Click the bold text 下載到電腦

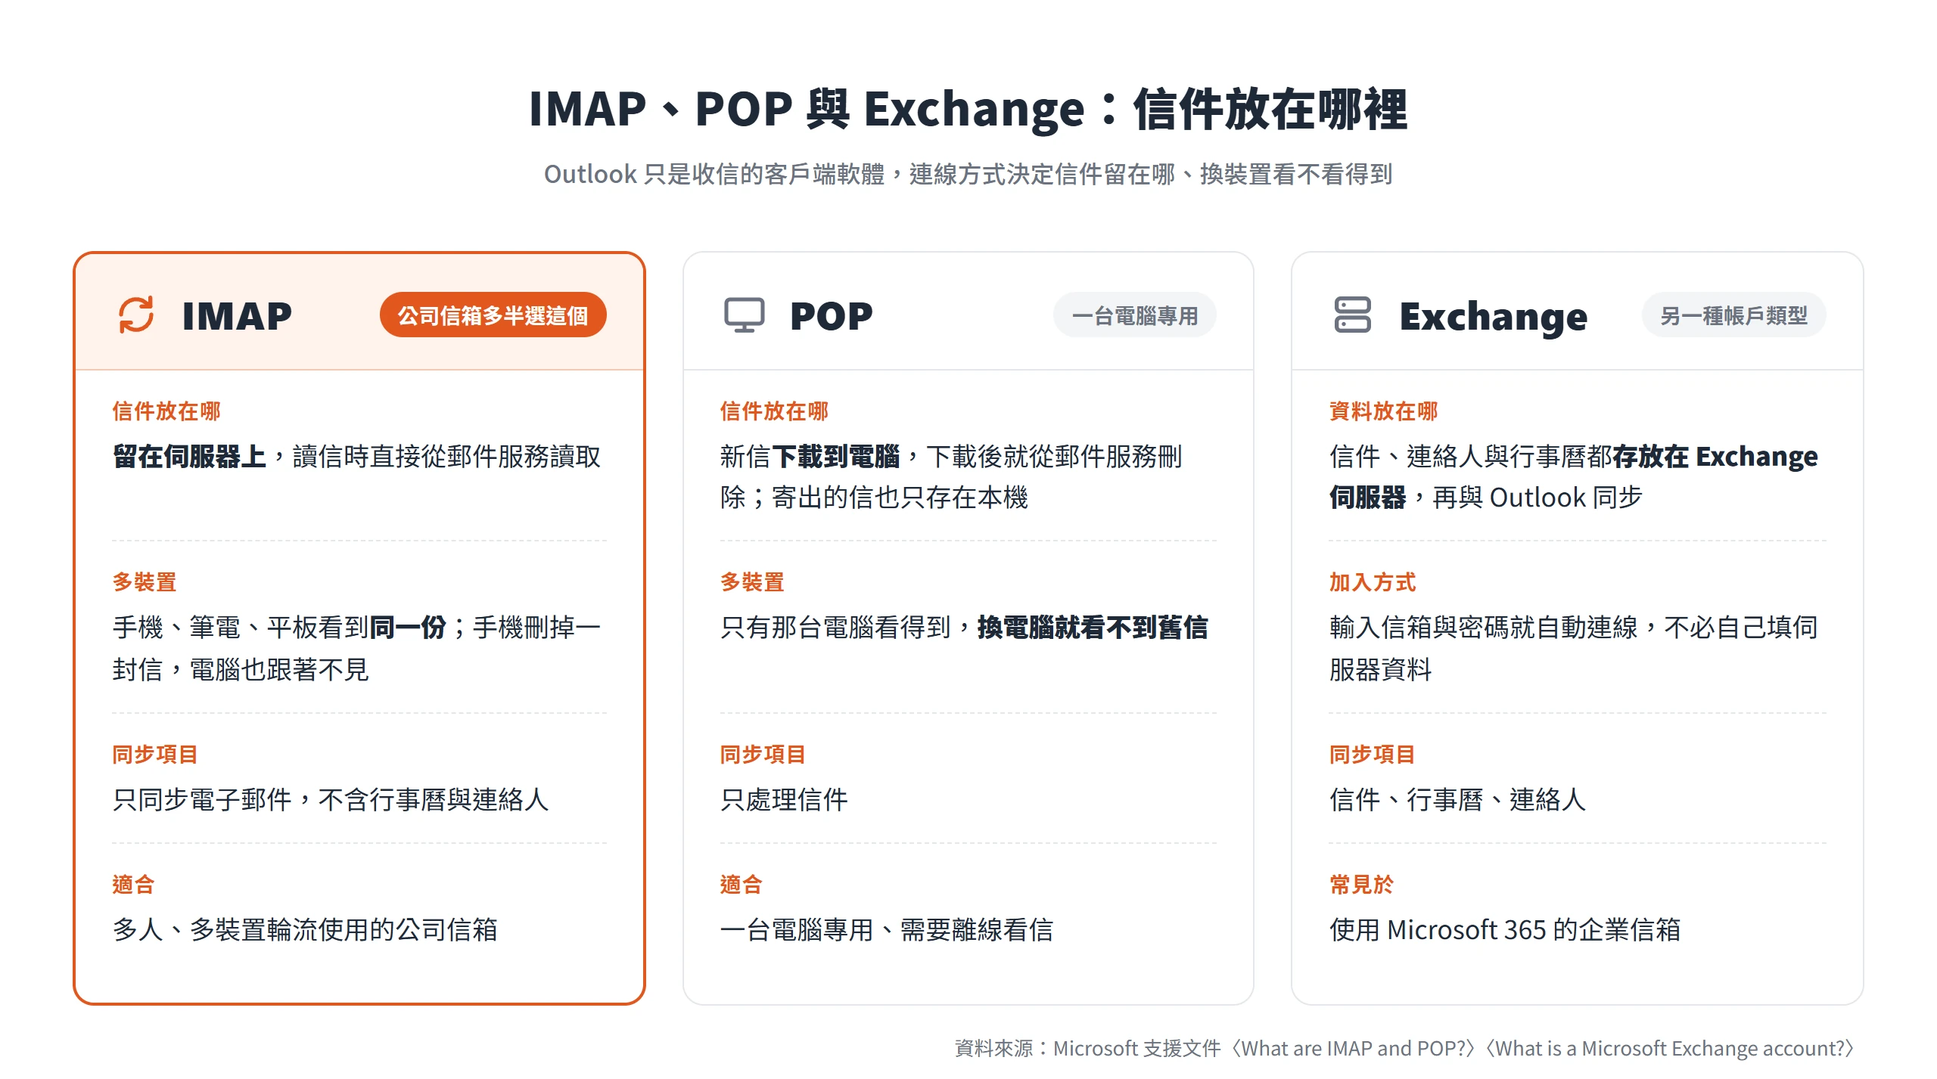coord(835,457)
